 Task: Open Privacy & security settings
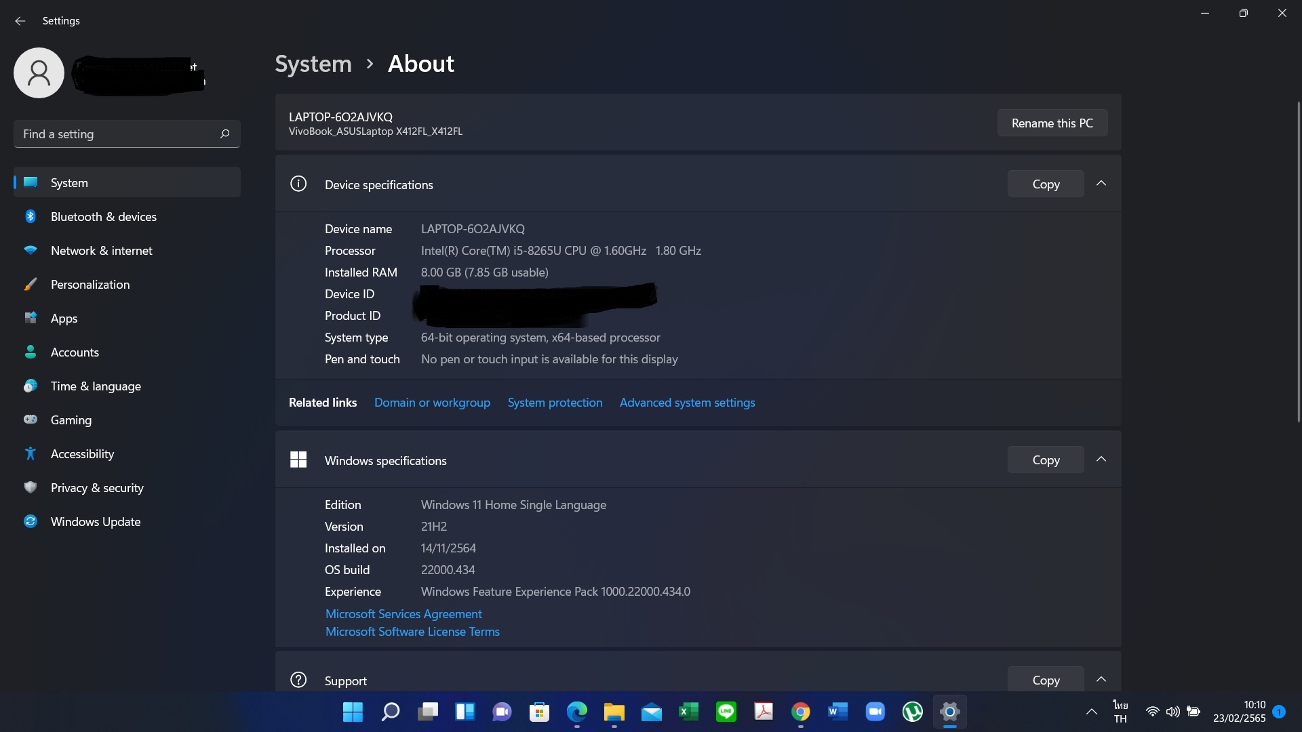[x=127, y=488]
